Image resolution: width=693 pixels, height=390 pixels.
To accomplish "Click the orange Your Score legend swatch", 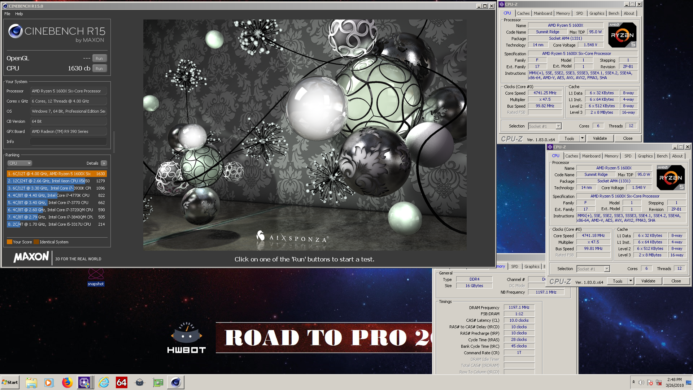I will click(9, 242).
